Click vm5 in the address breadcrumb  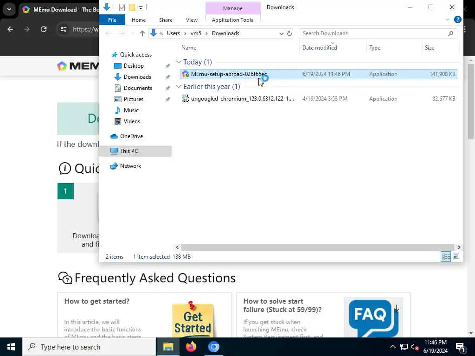[x=196, y=33]
